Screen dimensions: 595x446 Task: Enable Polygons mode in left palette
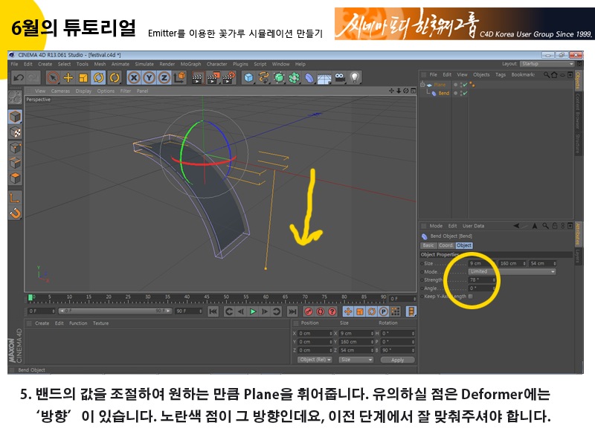pyautogui.click(x=15, y=178)
